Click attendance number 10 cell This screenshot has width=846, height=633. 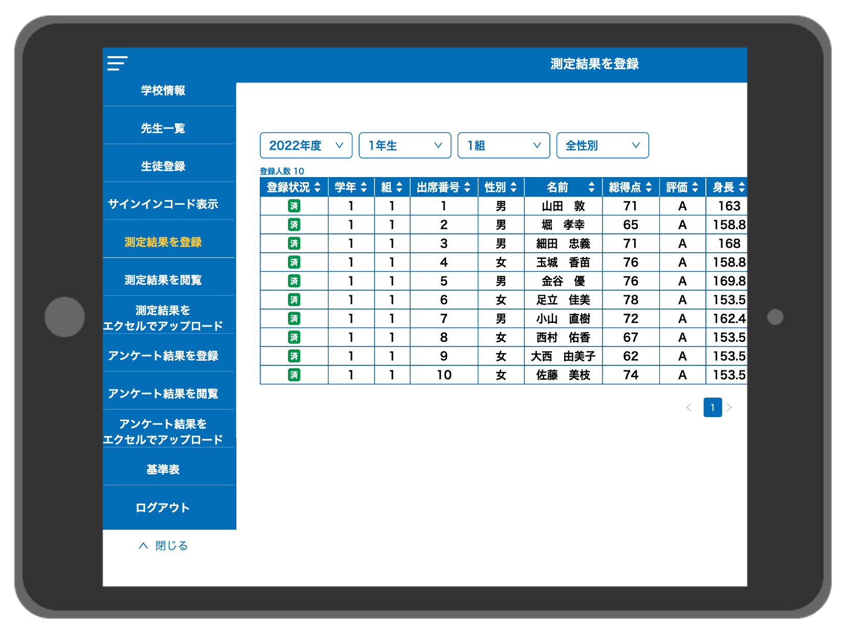pyautogui.click(x=444, y=375)
